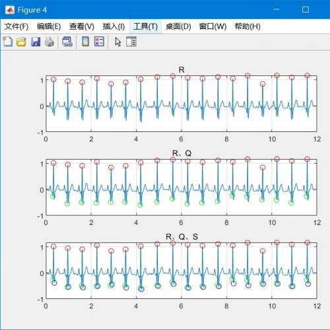Open the 文件(F) menu

(x=16, y=26)
